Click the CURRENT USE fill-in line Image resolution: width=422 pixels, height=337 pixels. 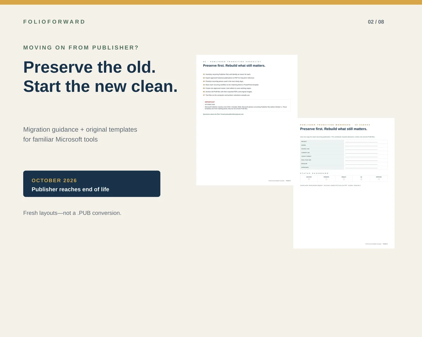coord(361,153)
